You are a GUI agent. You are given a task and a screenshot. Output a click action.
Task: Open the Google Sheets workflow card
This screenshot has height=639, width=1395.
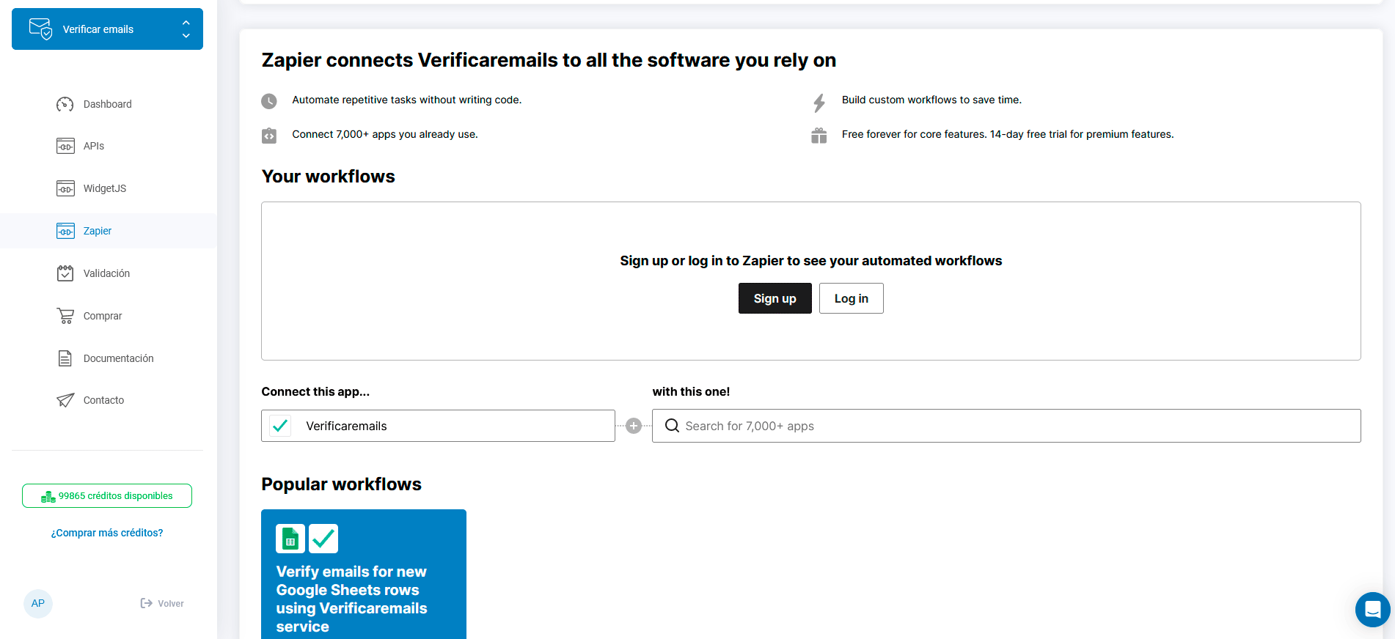[x=364, y=575]
